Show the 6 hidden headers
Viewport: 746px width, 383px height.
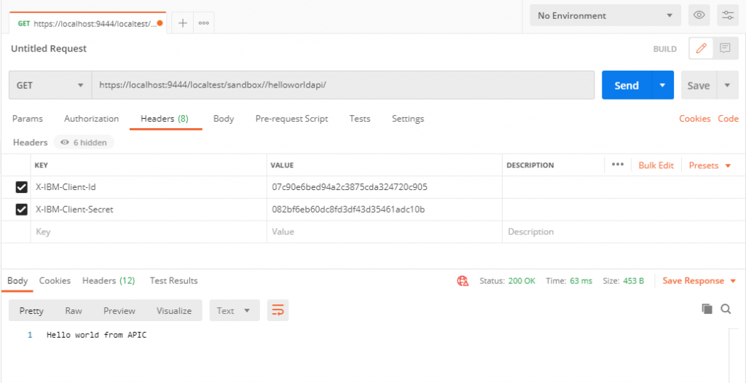click(84, 143)
